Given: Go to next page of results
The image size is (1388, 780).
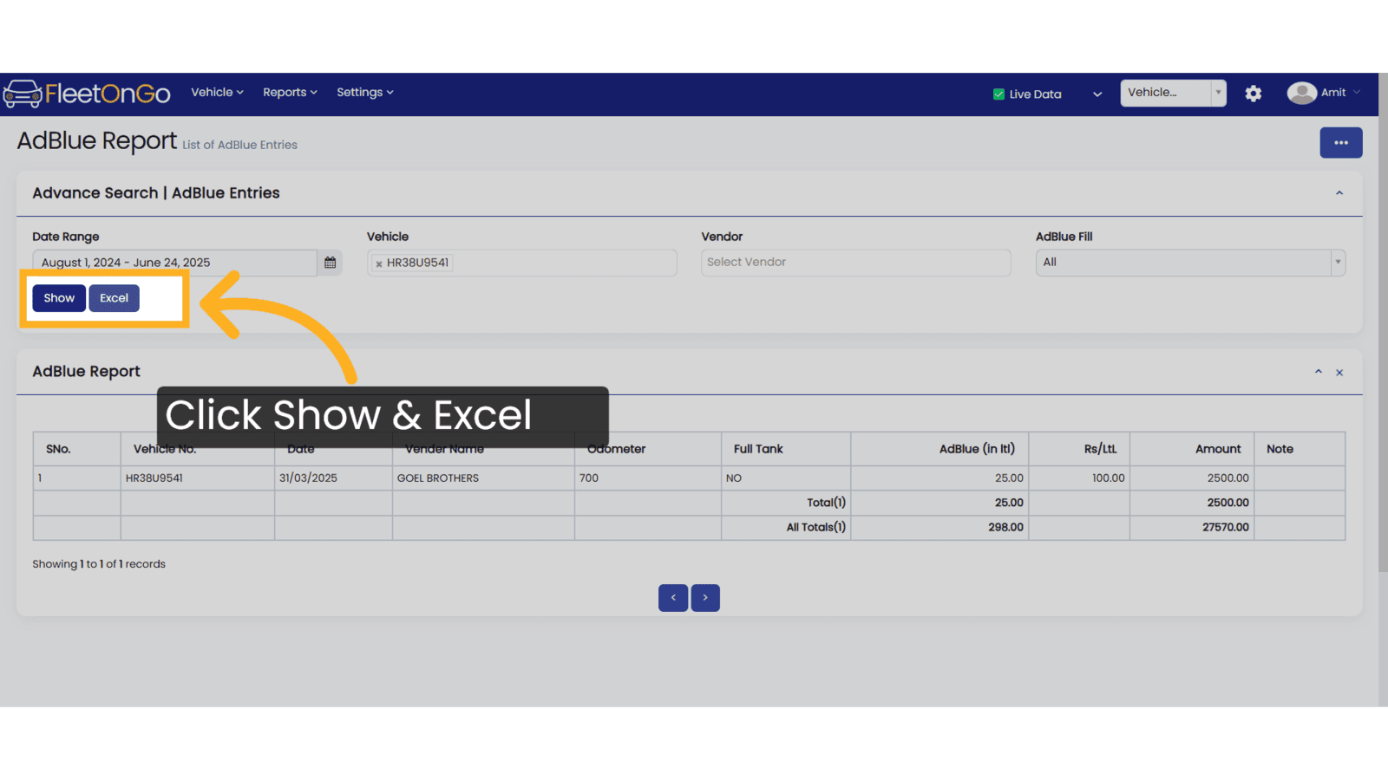Looking at the screenshot, I should click(705, 598).
